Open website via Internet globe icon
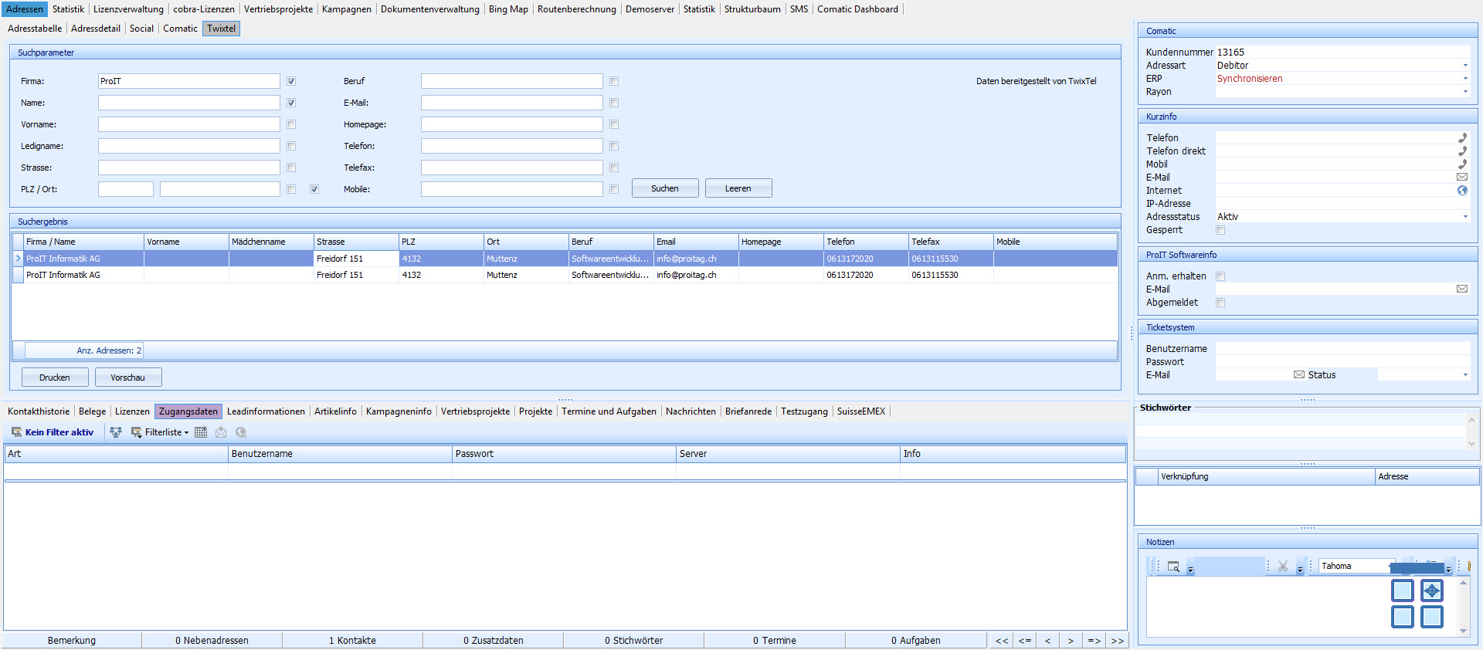Screen dimensions: 1483x650 point(1462,191)
